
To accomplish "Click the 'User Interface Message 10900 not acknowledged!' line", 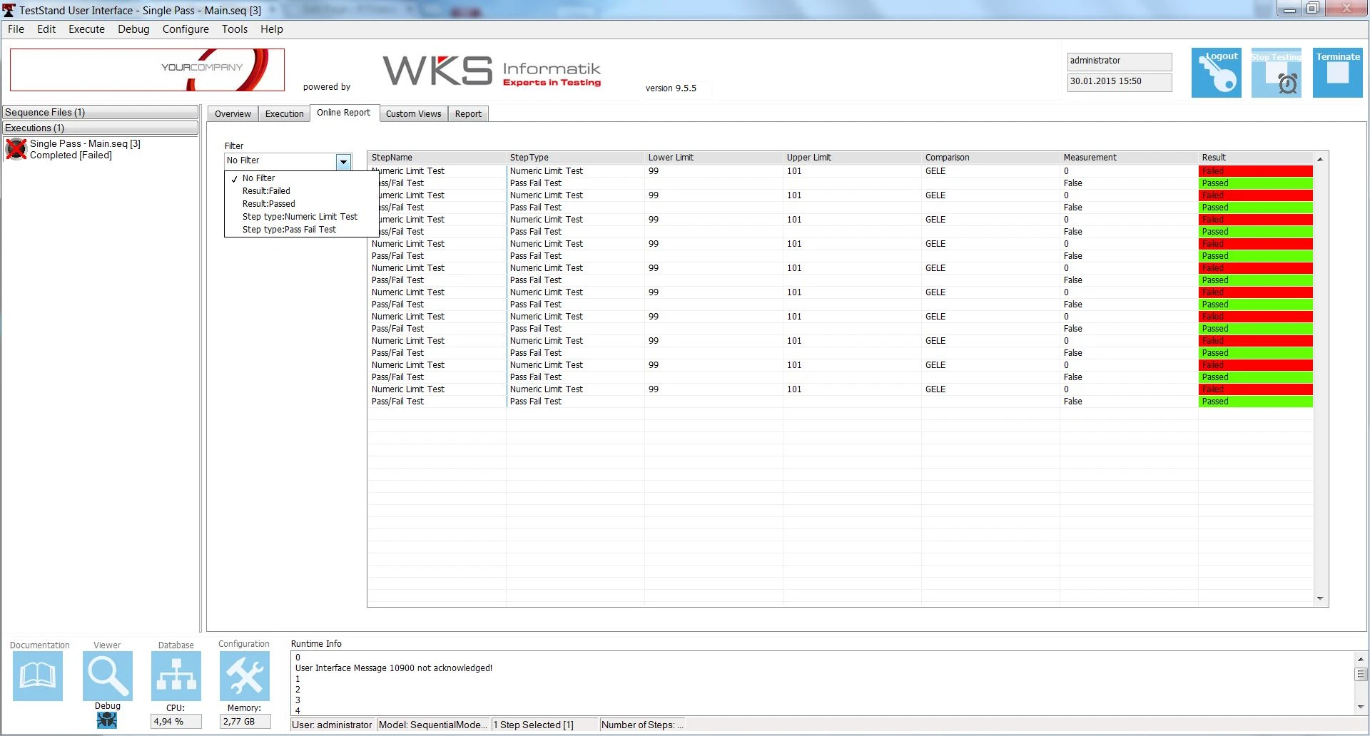I will pyautogui.click(x=394, y=668).
